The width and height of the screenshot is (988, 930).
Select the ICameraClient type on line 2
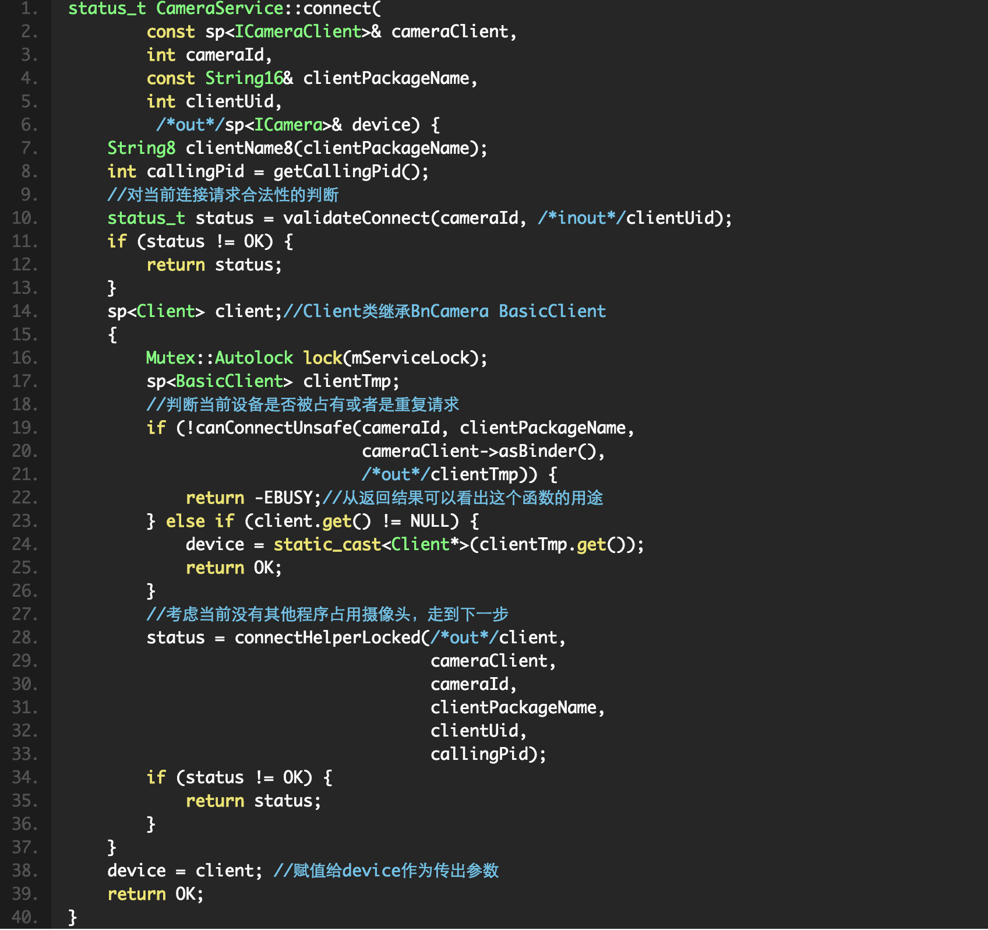(298, 31)
